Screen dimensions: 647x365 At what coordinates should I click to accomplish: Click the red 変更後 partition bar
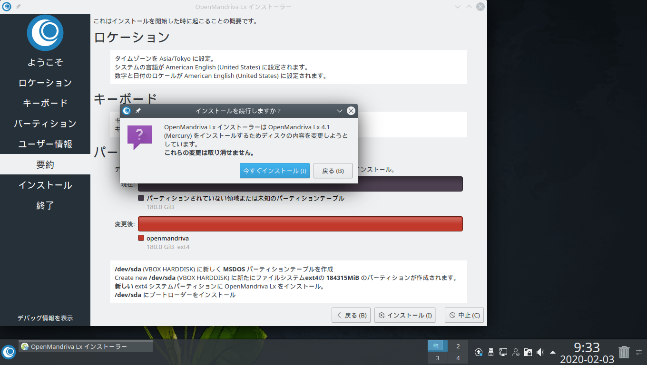[300, 224]
